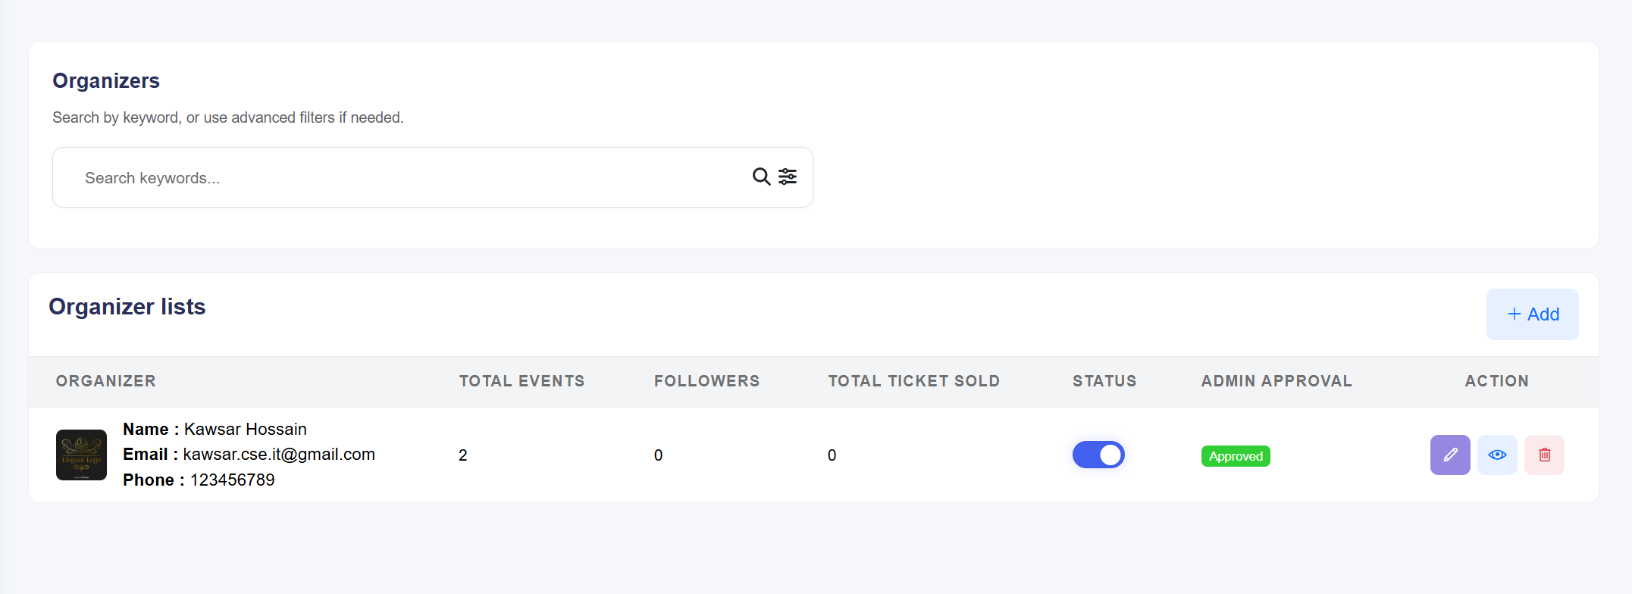Click the email kawsar.cse.it@gmail.com
The image size is (1632, 594).
[279, 455]
